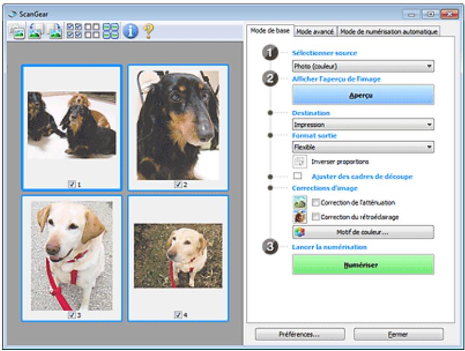Open the Destination Impression dropdown
Viewport: 465px width, 351px height.
coord(363,125)
